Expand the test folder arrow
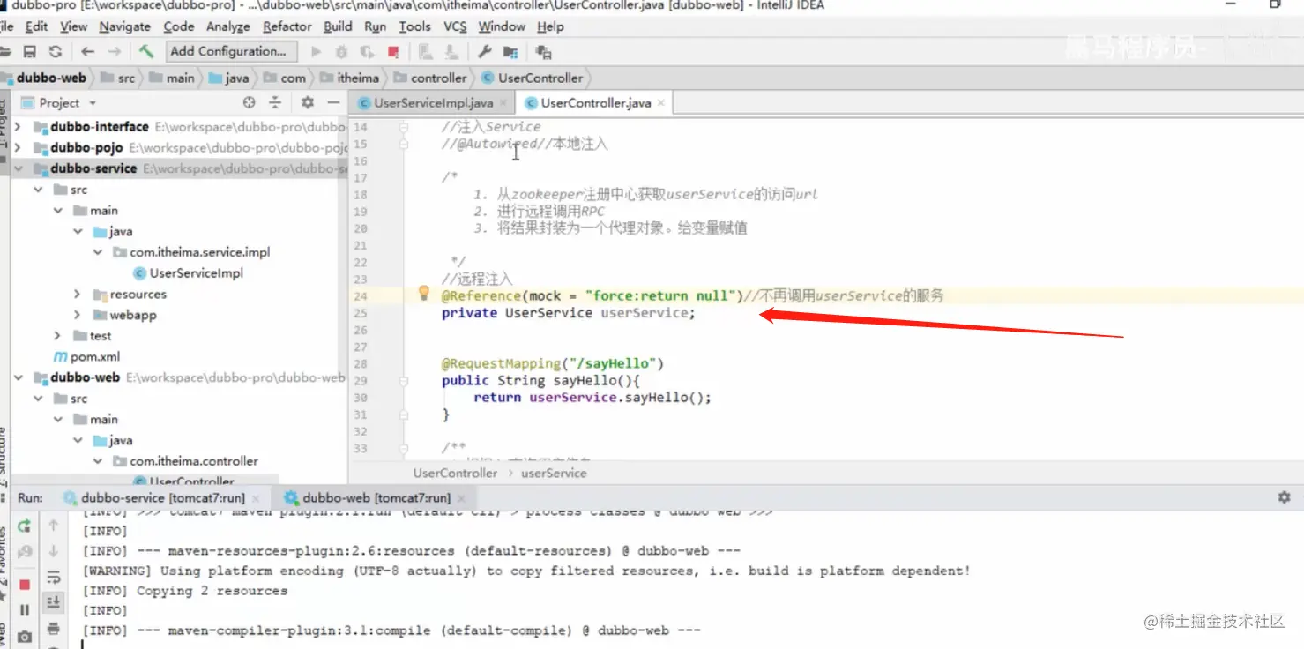Viewport: 1304px width, 649px height. (57, 335)
